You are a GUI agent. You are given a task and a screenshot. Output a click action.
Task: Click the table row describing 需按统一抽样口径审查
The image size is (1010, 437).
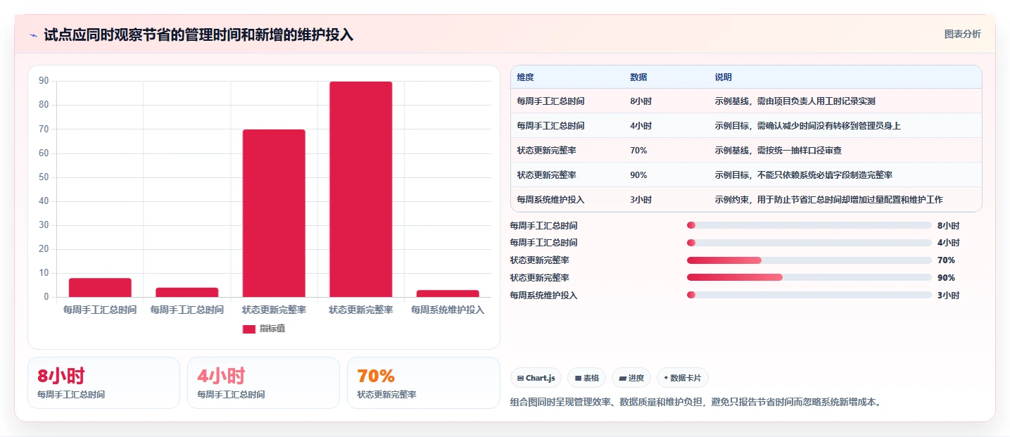746,151
